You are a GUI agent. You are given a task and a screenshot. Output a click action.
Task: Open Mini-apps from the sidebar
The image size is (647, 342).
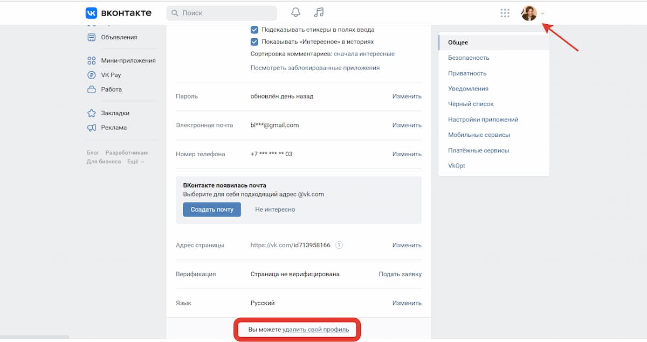tap(128, 61)
